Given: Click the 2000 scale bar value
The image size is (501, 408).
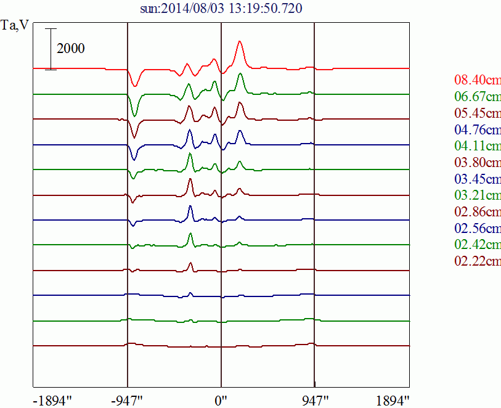Looking at the screenshot, I should (x=71, y=49).
